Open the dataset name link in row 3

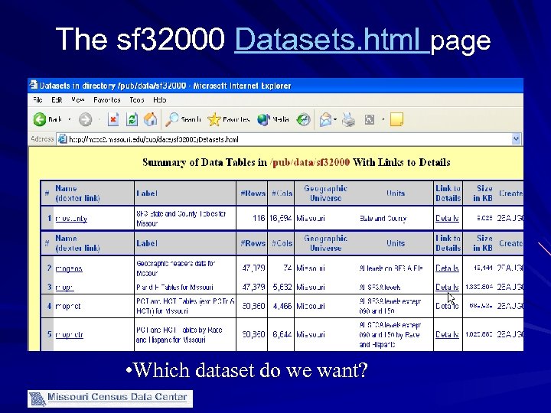[x=64, y=288]
